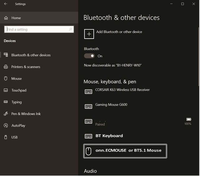Viewport: 200px width, 176px height.
Task: Select CORSAIR K63 Wireless USB Receiver
Action: coord(122,90)
